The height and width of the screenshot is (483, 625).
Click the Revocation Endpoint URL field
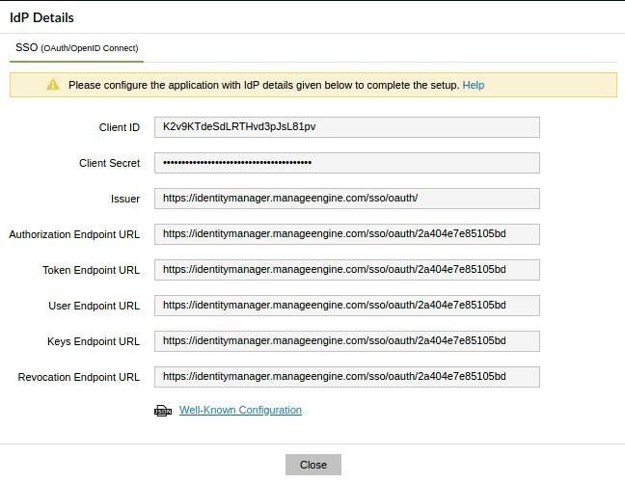(x=346, y=377)
